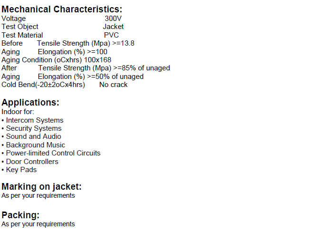Select the Test Object Jacket line
Image resolution: width=333 pixels, height=232 pixels.
tap(62, 27)
